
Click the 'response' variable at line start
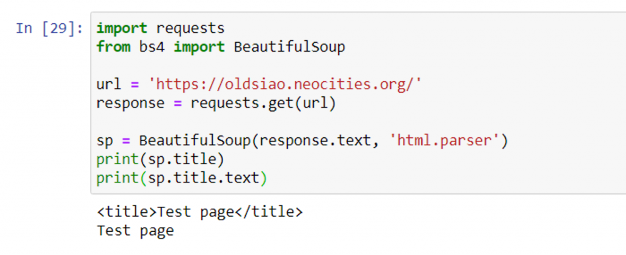tap(130, 103)
